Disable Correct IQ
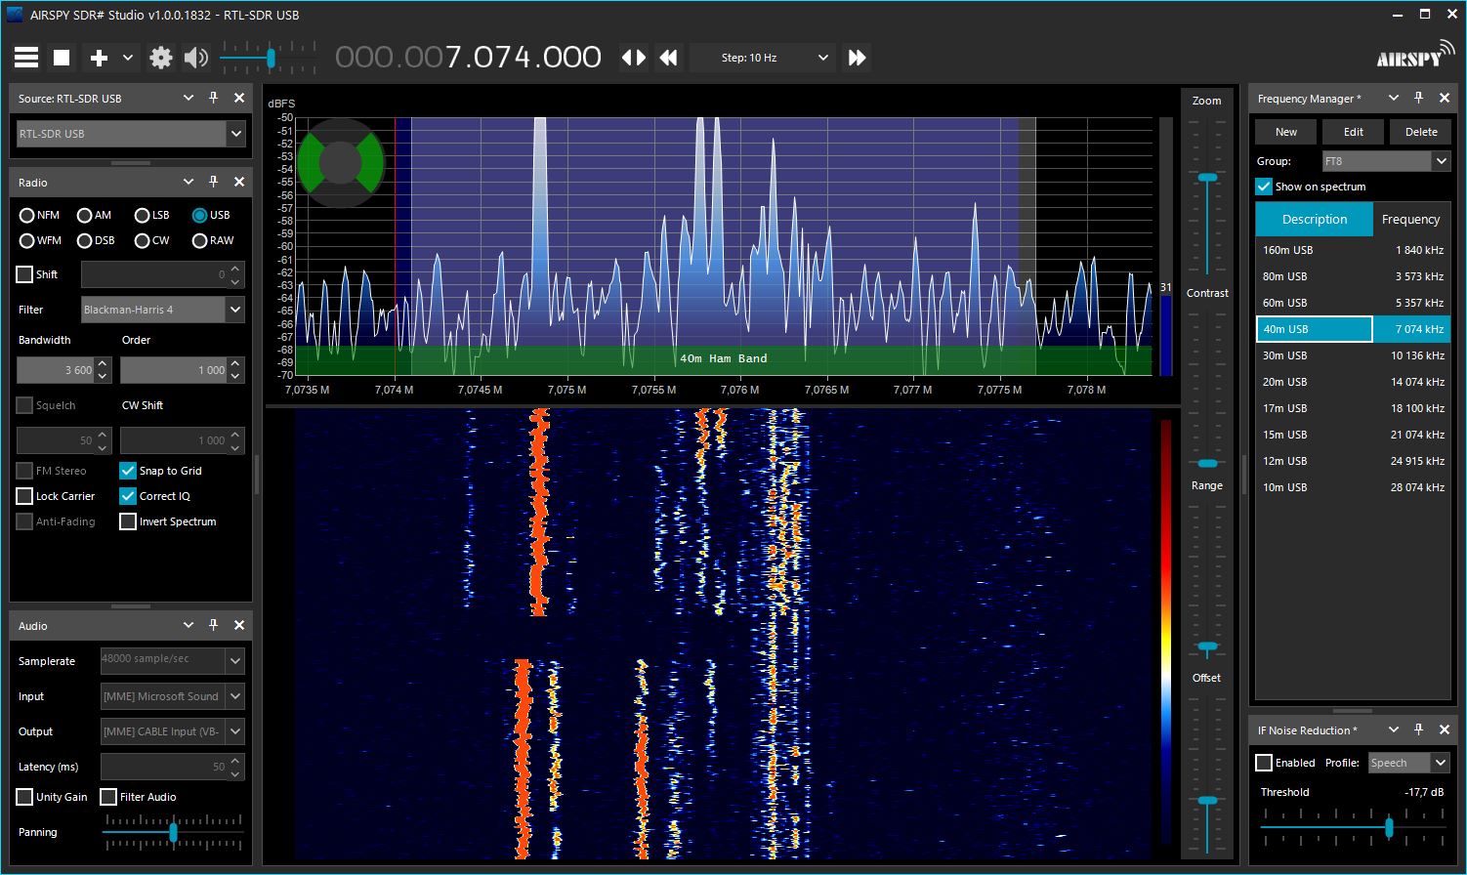The height and width of the screenshot is (875, 1467). click(x=128, y=496)
